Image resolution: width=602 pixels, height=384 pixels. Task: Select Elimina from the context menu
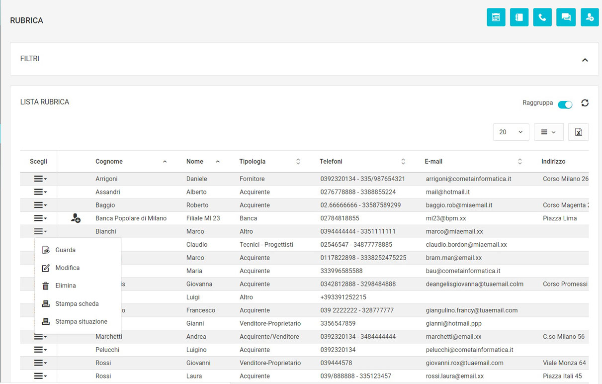coord(65,286)
